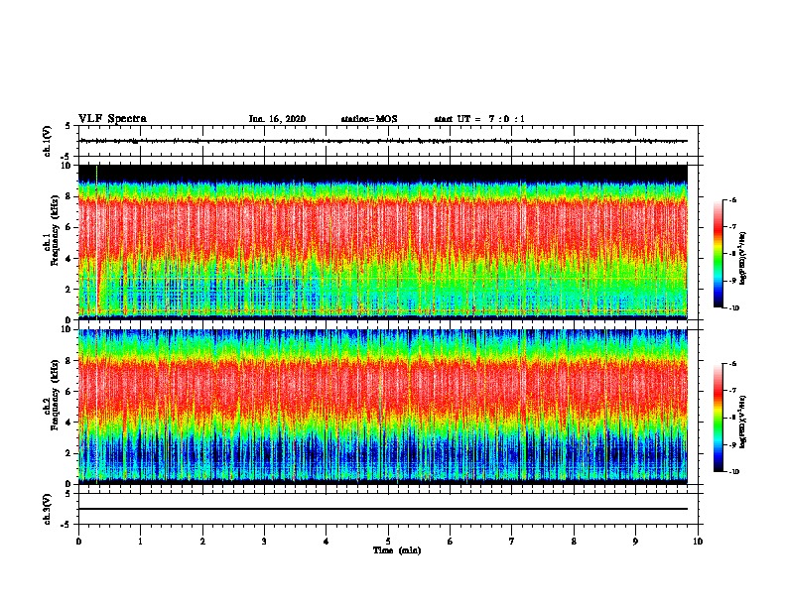Click the "10" kHz tick of ch.1 spectrogram

[x=67, y=166]
